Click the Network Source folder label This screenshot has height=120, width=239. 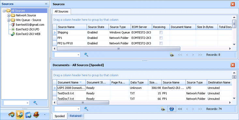26,15
